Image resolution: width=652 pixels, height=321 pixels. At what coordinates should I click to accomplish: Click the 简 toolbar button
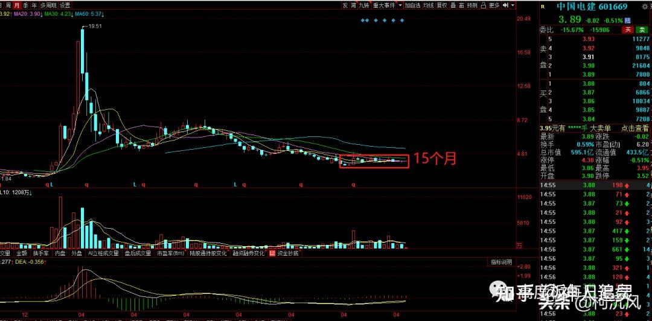353,5
